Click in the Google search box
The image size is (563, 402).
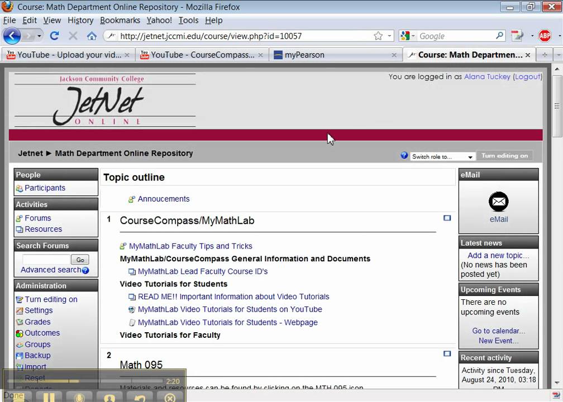click(x=456, y=36)
